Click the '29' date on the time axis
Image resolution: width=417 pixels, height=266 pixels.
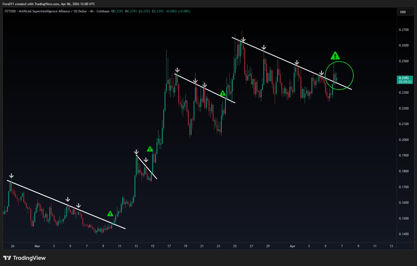(268, 246)
